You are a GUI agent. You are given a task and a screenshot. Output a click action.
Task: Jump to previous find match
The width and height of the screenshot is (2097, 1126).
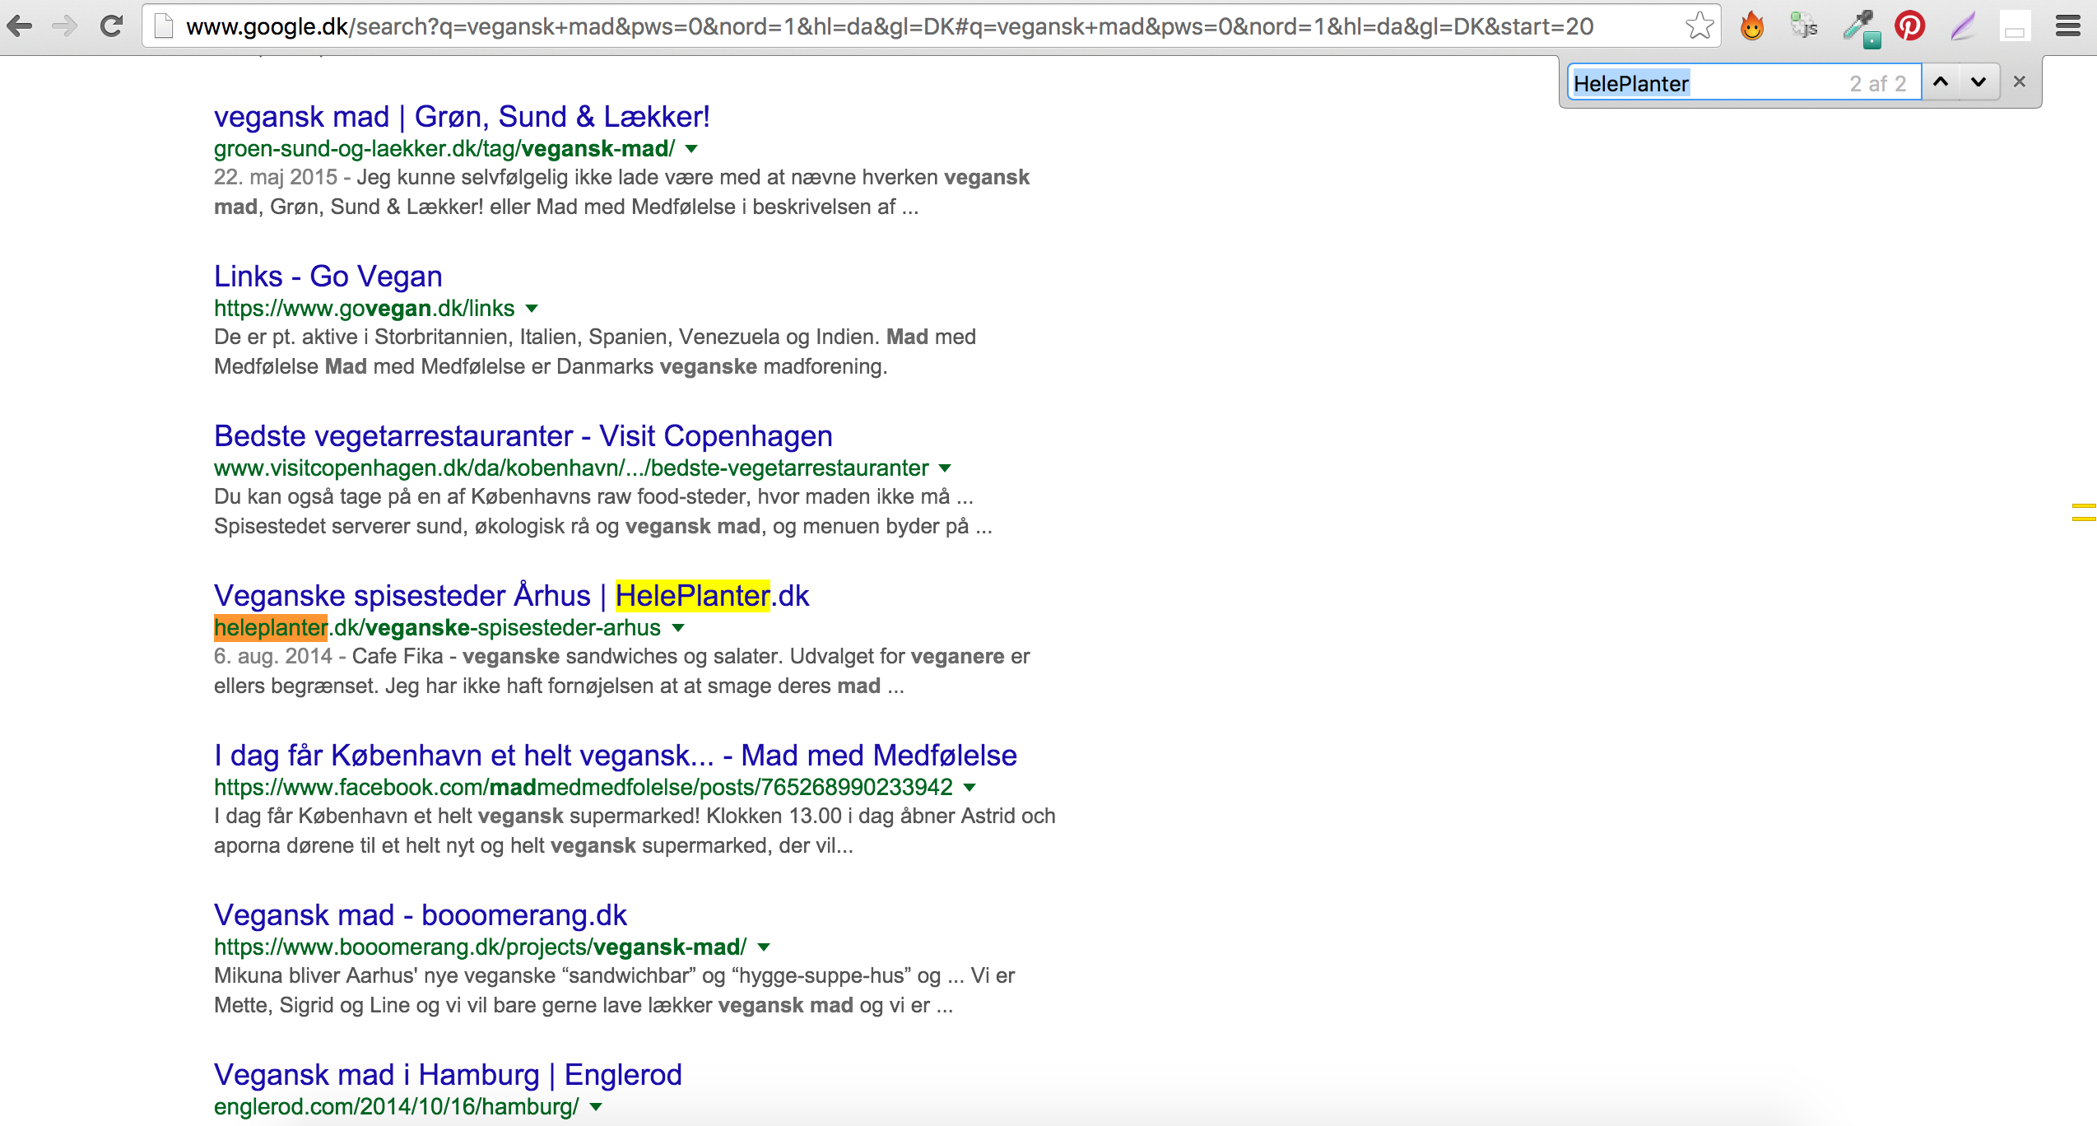click(x=1941, y=81)
